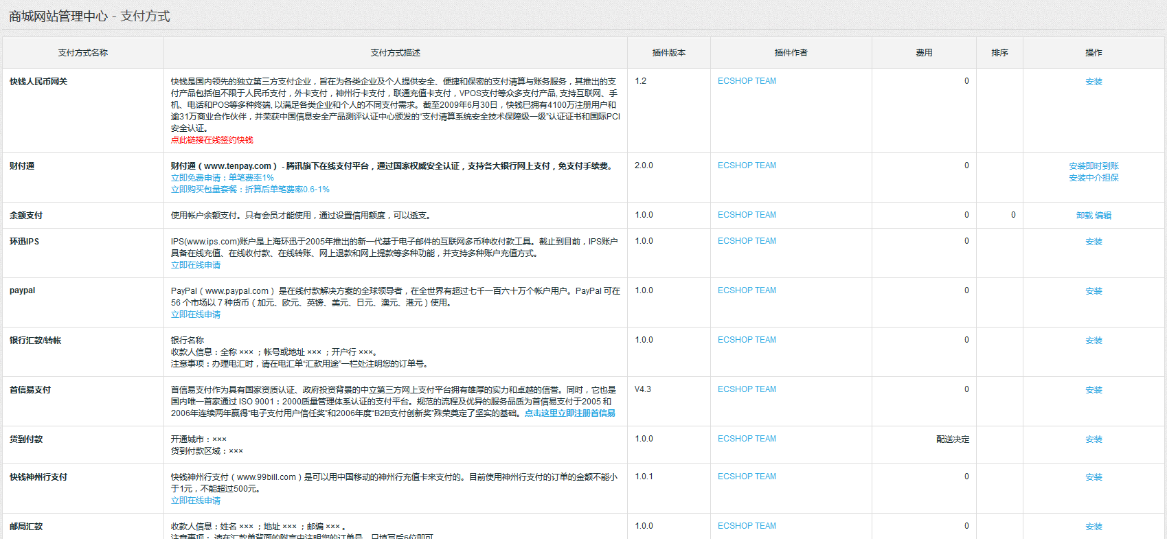The image size is (1167, 539).
Task: Install the 货到付款 payment method
Action: pyautogui.click(x=1094, y=439)
